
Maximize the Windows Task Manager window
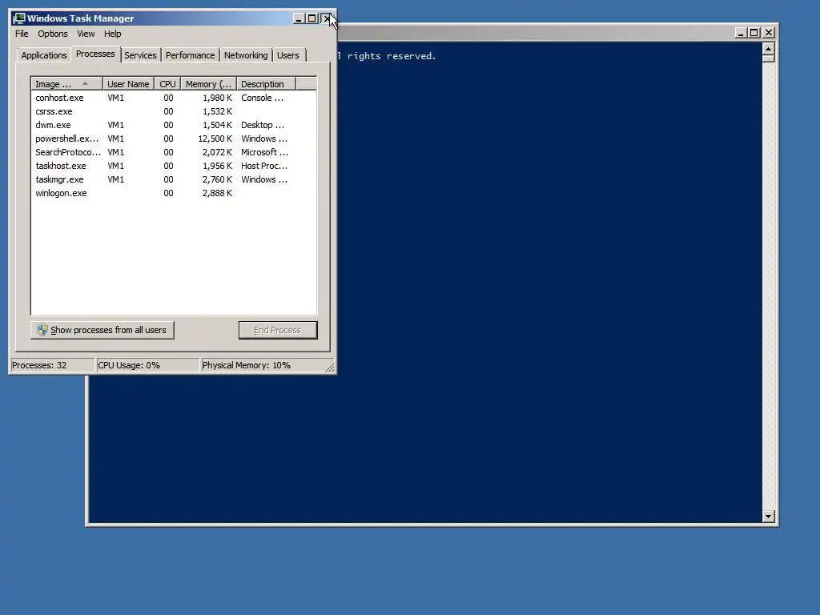tap(312, 18)
